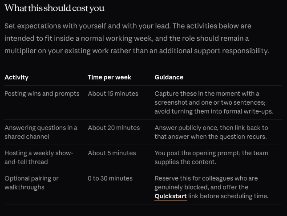Click the 'What this should cost you' heading
This screenshot has width=287, height=216.
pos(54,8)
